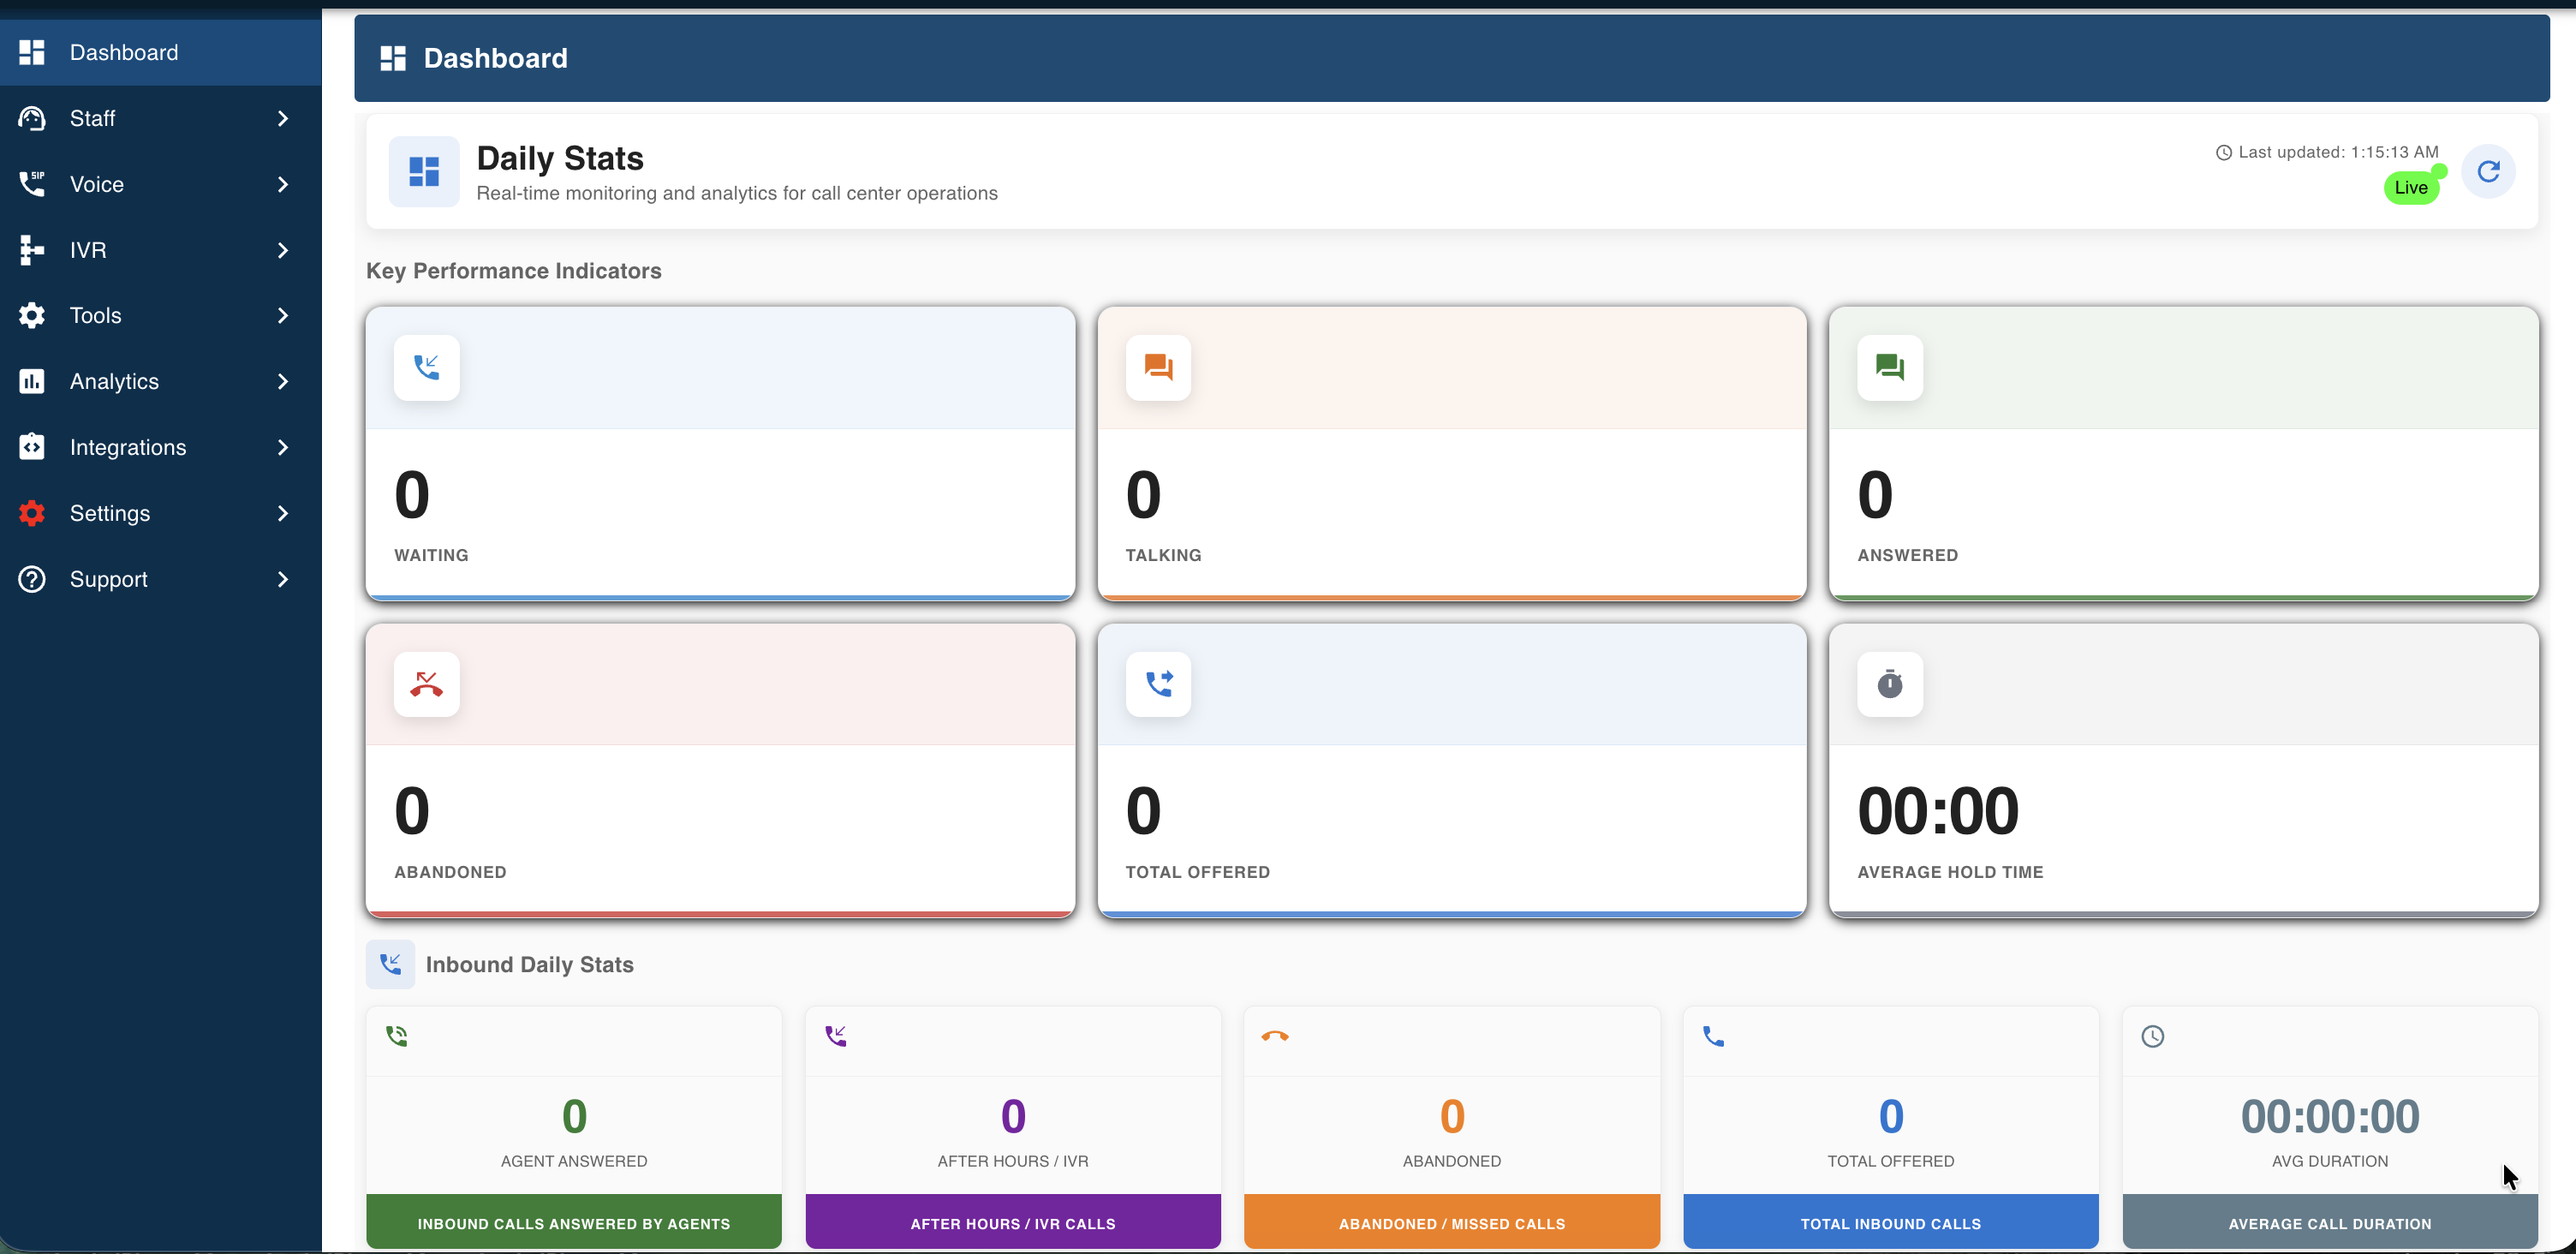
Task: Click Inbound Calls Answered By Agents bar
Action: (574, 1222)
